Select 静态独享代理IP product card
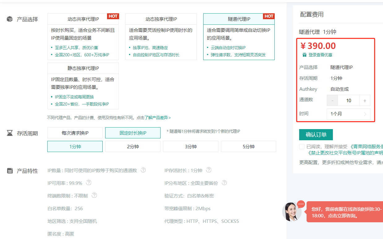This screenshot has height=239, width=383. pos(83,86)
